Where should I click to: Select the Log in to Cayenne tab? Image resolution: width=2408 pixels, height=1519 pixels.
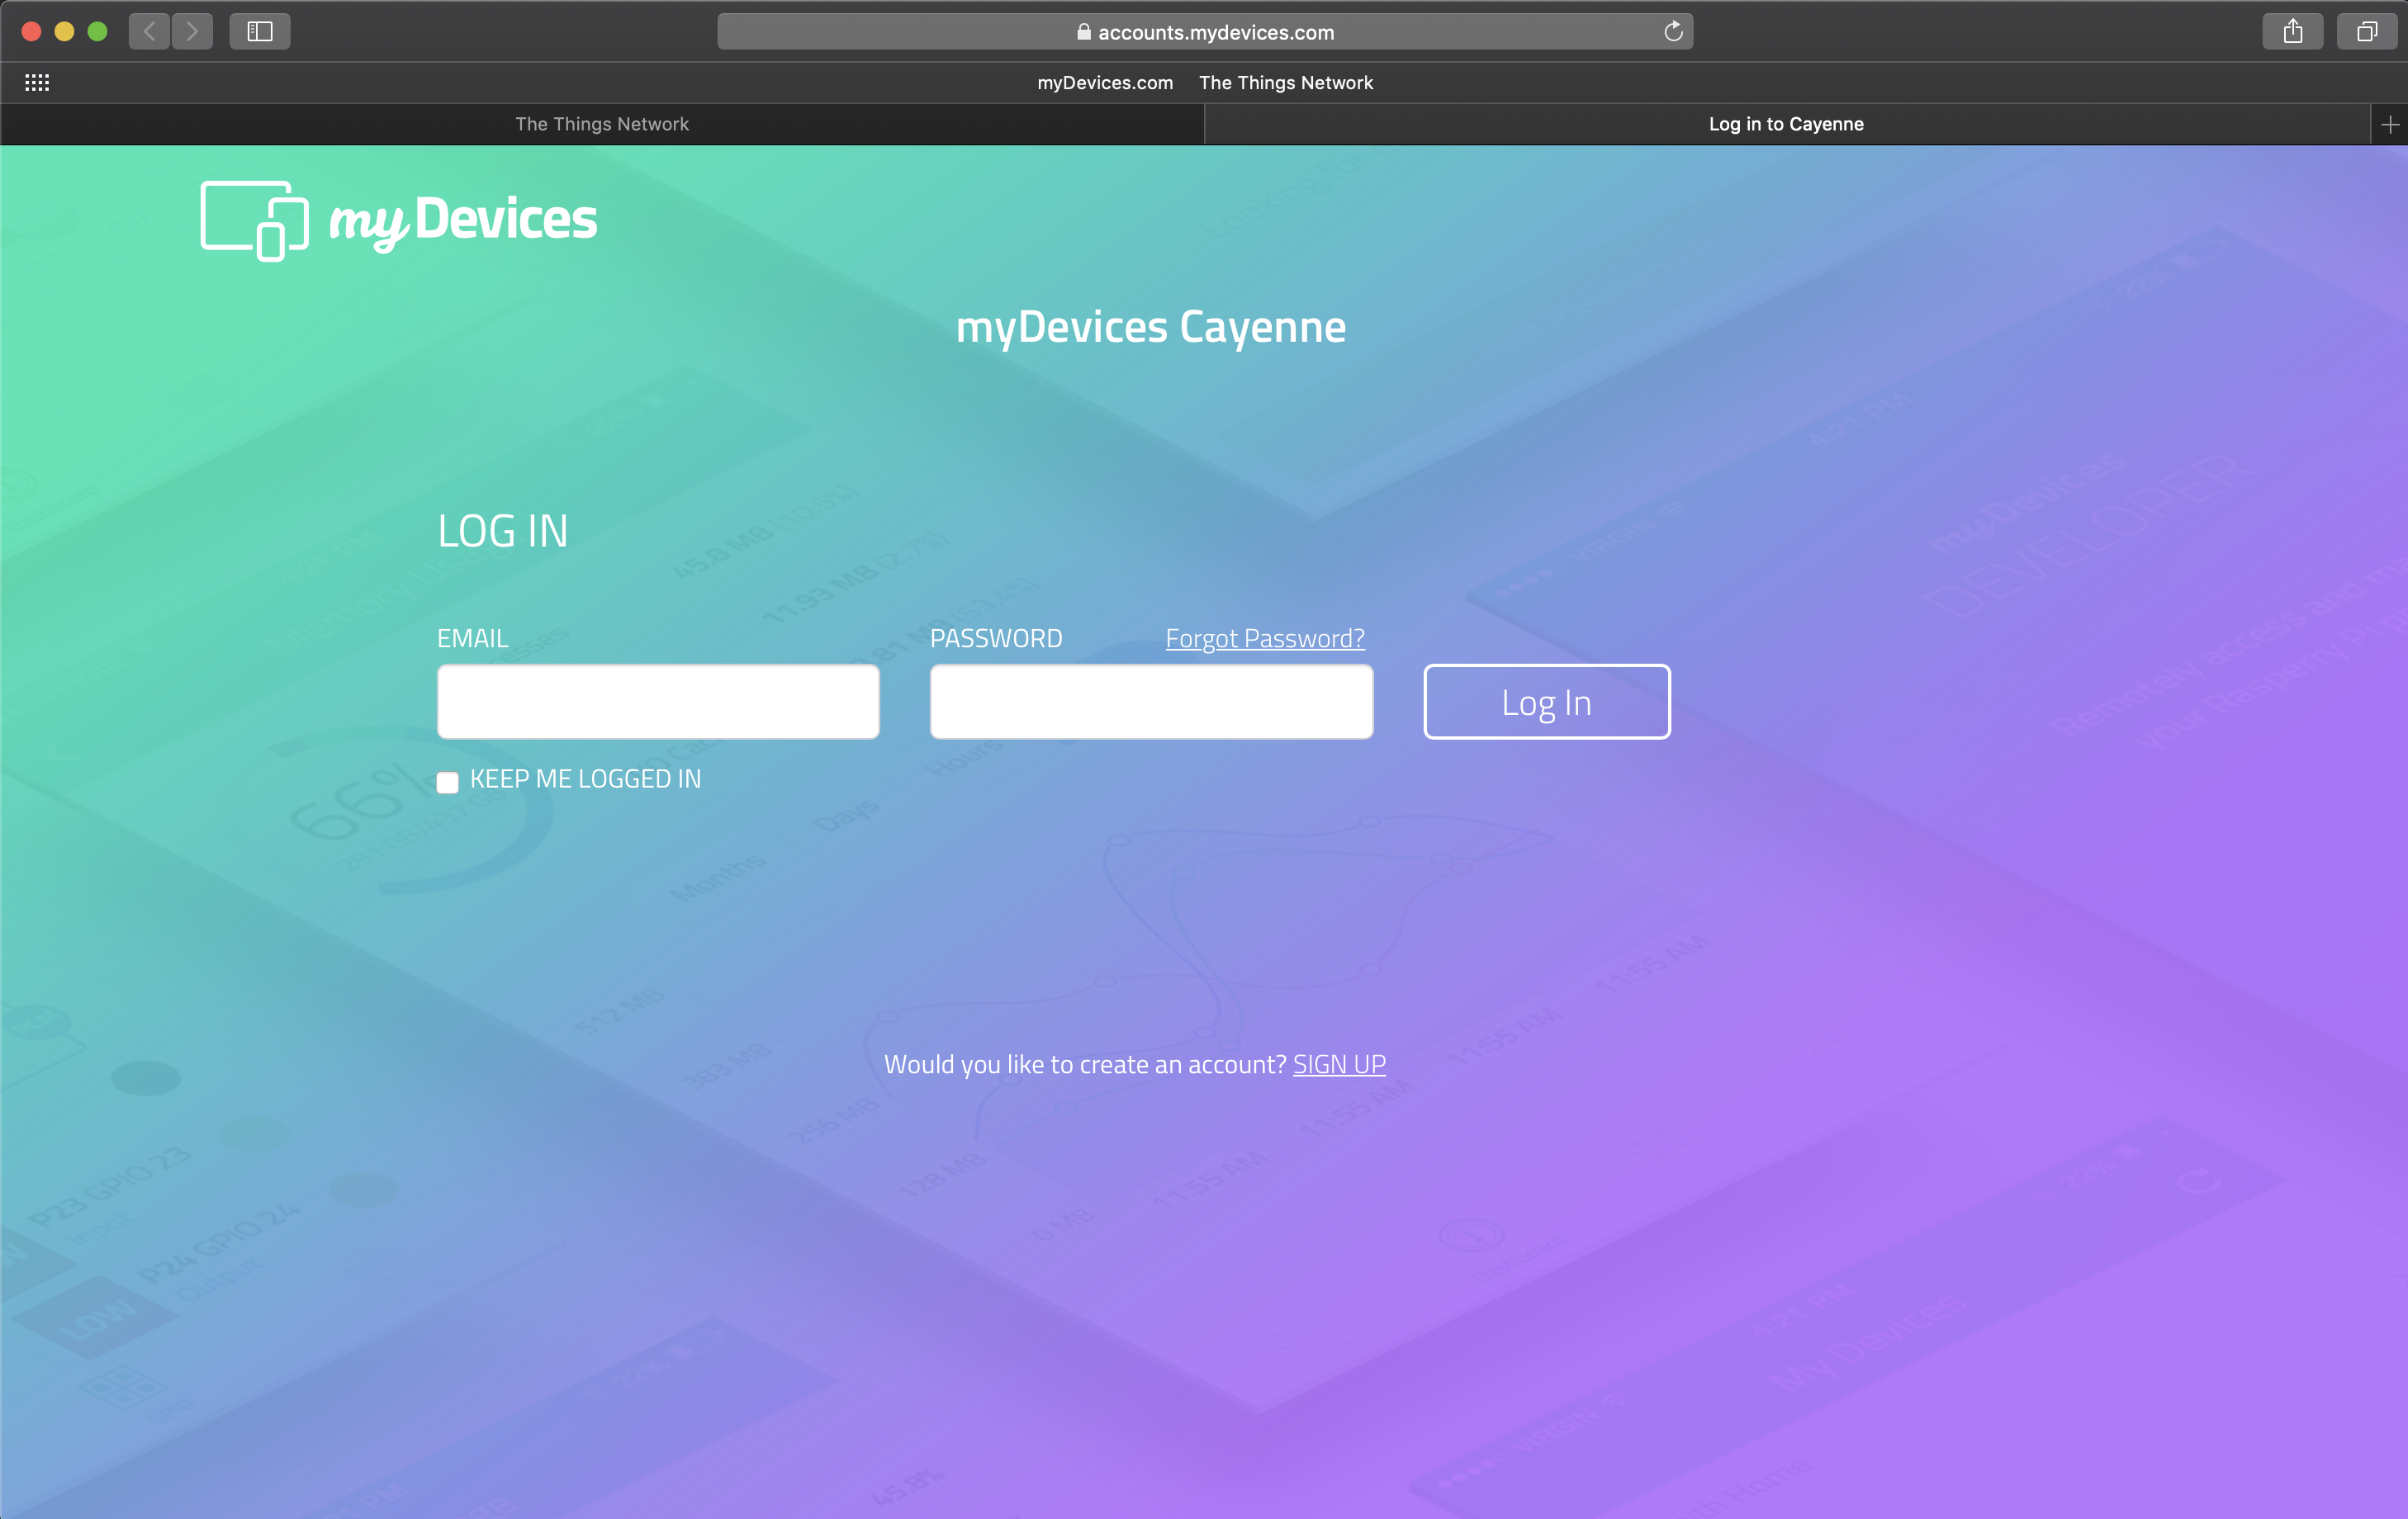[x=1787, y=124]
